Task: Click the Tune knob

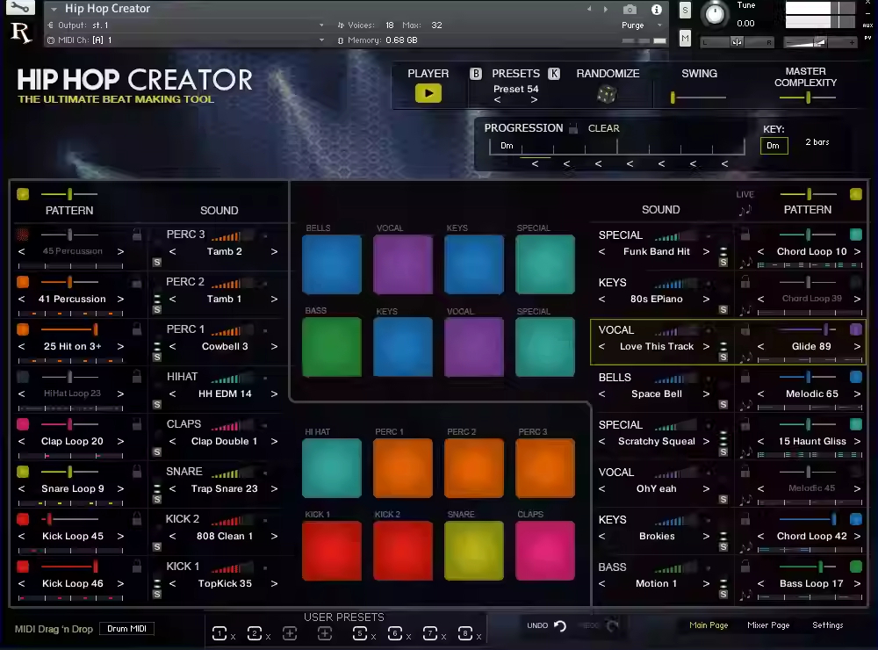Action: 715,13
